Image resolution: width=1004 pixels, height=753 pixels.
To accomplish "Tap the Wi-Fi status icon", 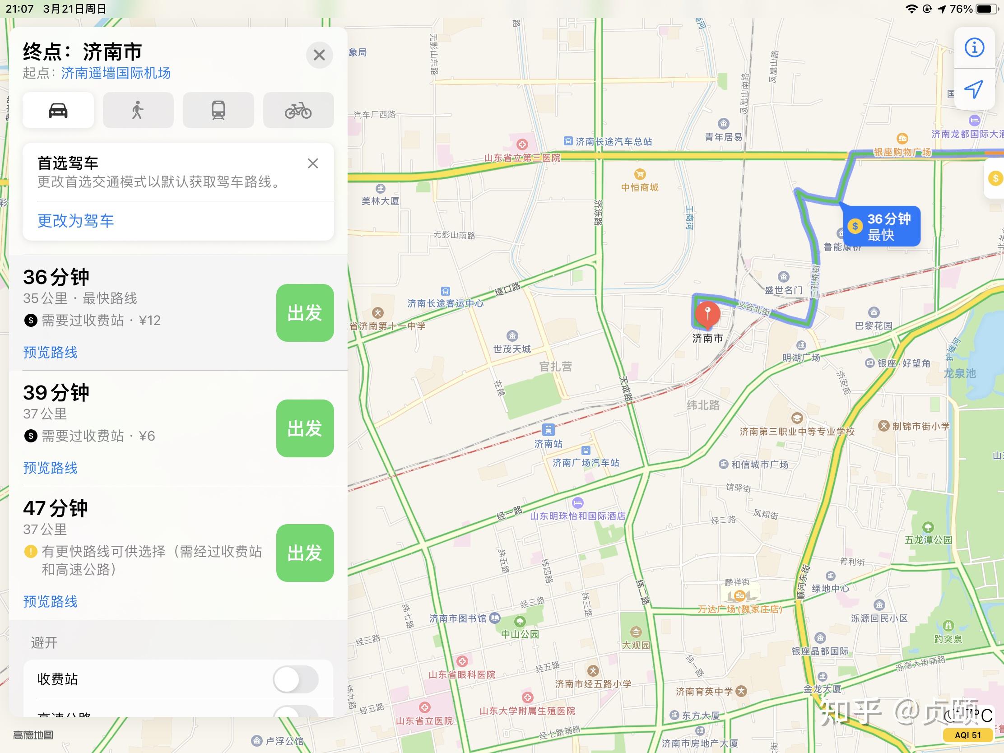I will [911, 9].
